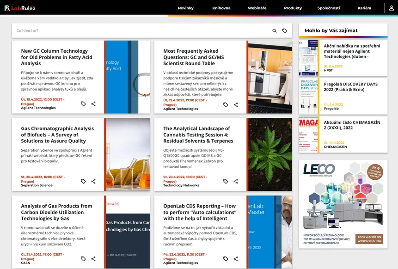Open the Novinky menu
The width and height of the screenshot is (398, 269).
185,8
